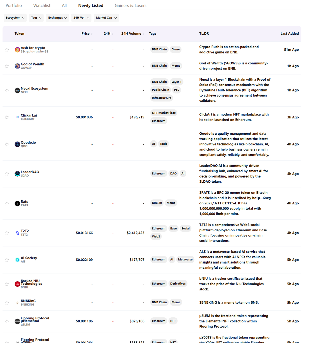
Task: Click the Social tag on T2T2
Action: (185, 228)
